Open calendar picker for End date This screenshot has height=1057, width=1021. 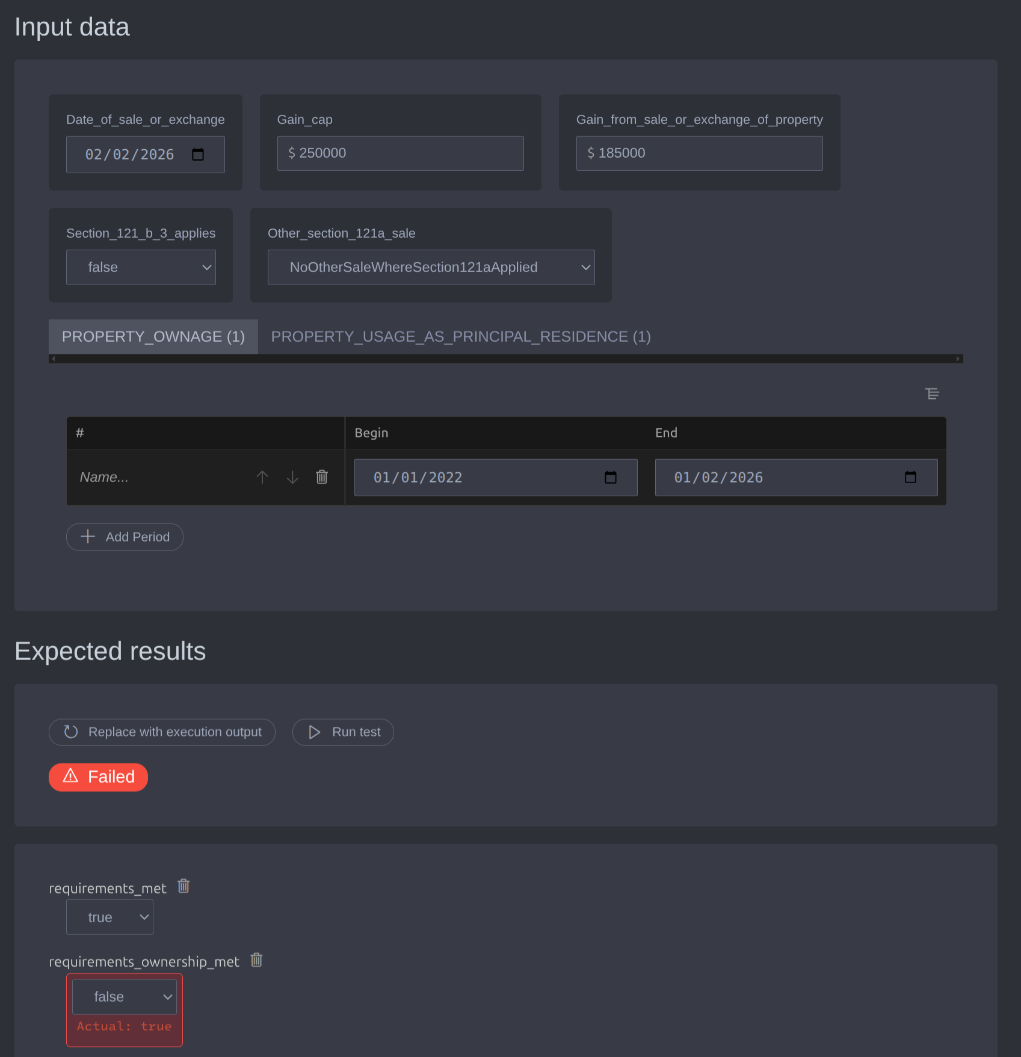point(910,478)
